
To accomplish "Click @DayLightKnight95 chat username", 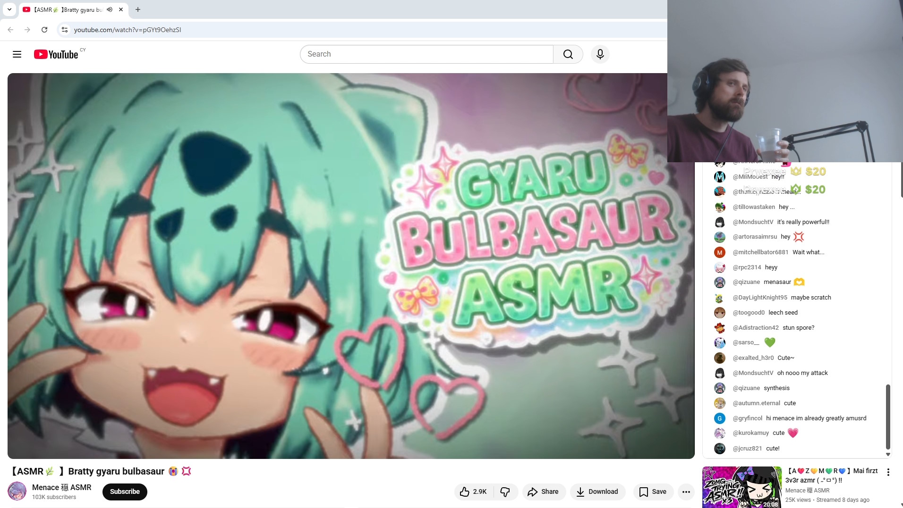I will (x=760, y=298).
